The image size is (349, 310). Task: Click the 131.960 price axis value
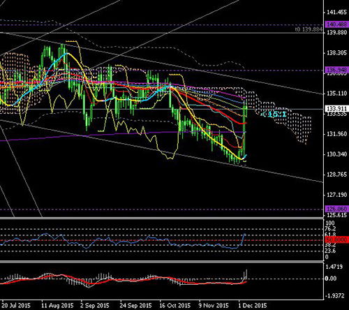pos(336,134)
